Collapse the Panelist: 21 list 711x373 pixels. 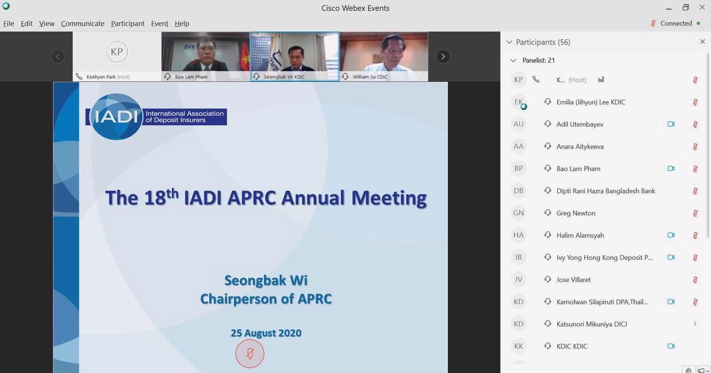click(513, 60)
